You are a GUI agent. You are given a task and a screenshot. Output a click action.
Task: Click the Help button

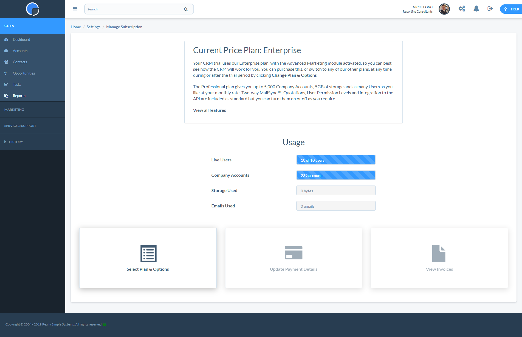click(511, 9)
